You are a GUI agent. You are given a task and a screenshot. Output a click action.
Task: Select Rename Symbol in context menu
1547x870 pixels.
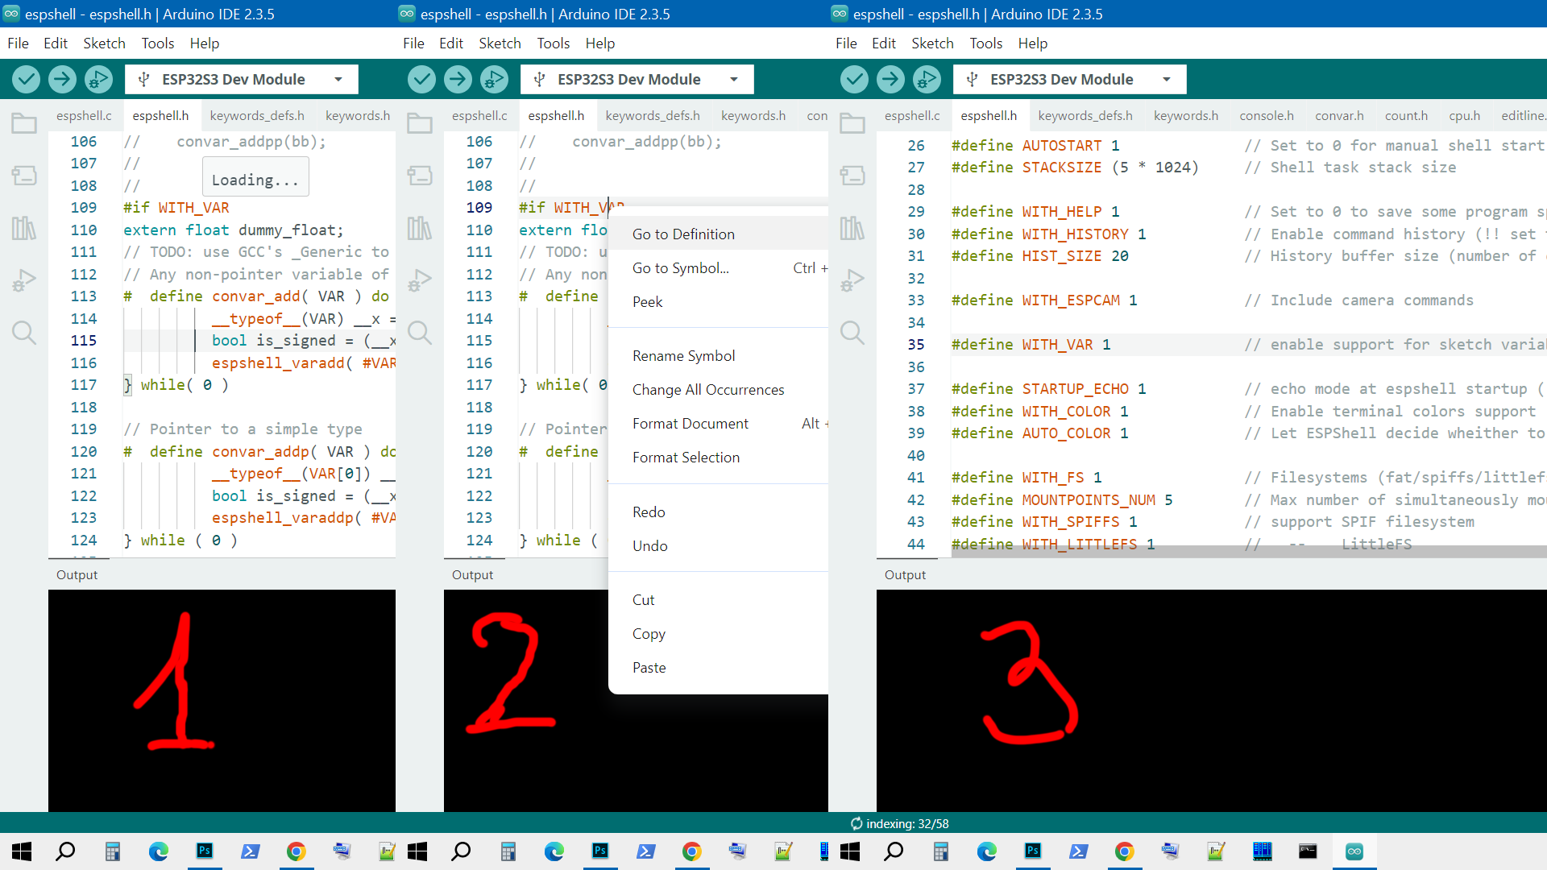[x=683, y=356]
